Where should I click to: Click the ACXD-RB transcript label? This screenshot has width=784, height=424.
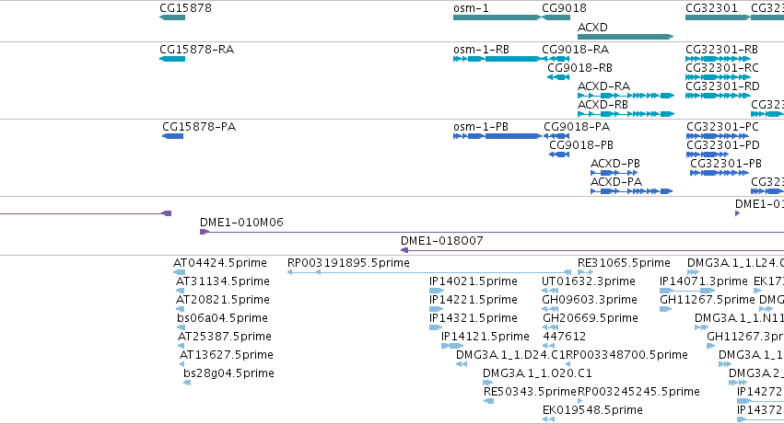point(603,105)
